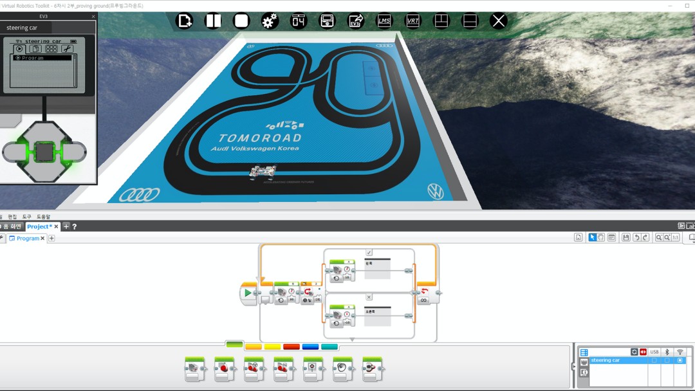Pick the Move Tank block from palette
Screen dimensions: 695x391
click(283, 369)
